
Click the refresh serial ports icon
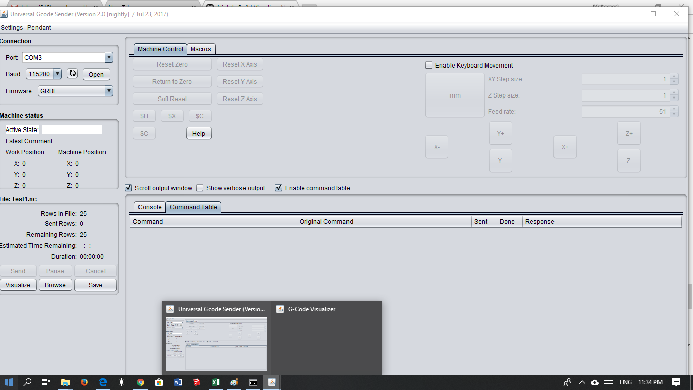pyautogui.click(x=73, y=74)
